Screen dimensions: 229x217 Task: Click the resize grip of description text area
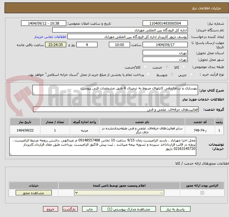pyautogui.click(x=34, y=94)
